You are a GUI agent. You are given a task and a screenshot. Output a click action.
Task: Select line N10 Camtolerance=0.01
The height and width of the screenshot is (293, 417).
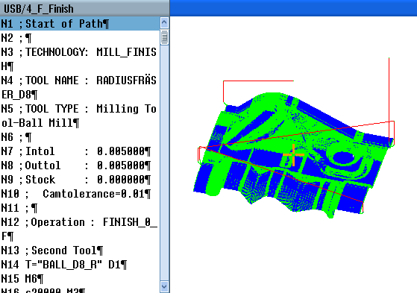pyautogui.click(x=80, y=194)
